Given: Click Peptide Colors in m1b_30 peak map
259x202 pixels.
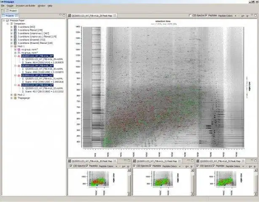Looking at the screenshot, I should coord(106,166).
